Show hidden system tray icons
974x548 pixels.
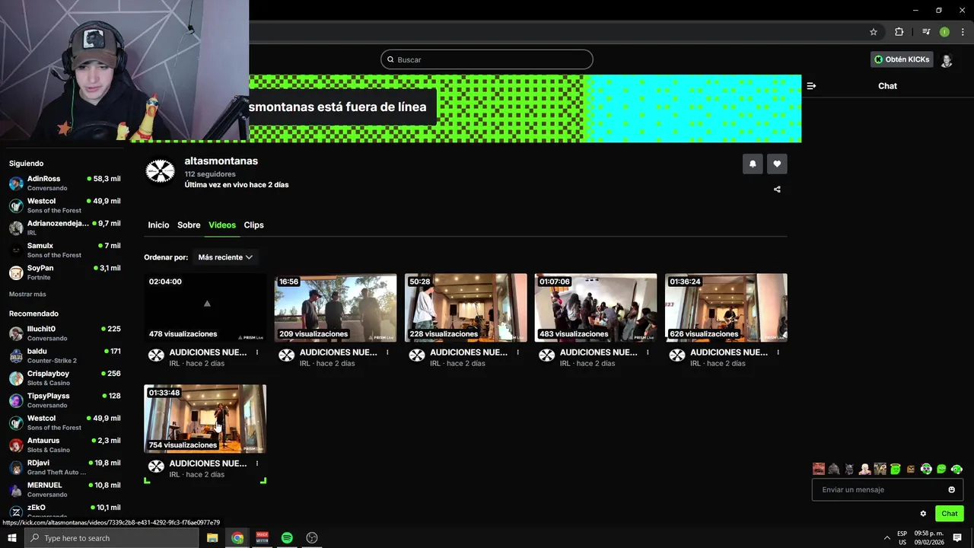pos(886,538)
